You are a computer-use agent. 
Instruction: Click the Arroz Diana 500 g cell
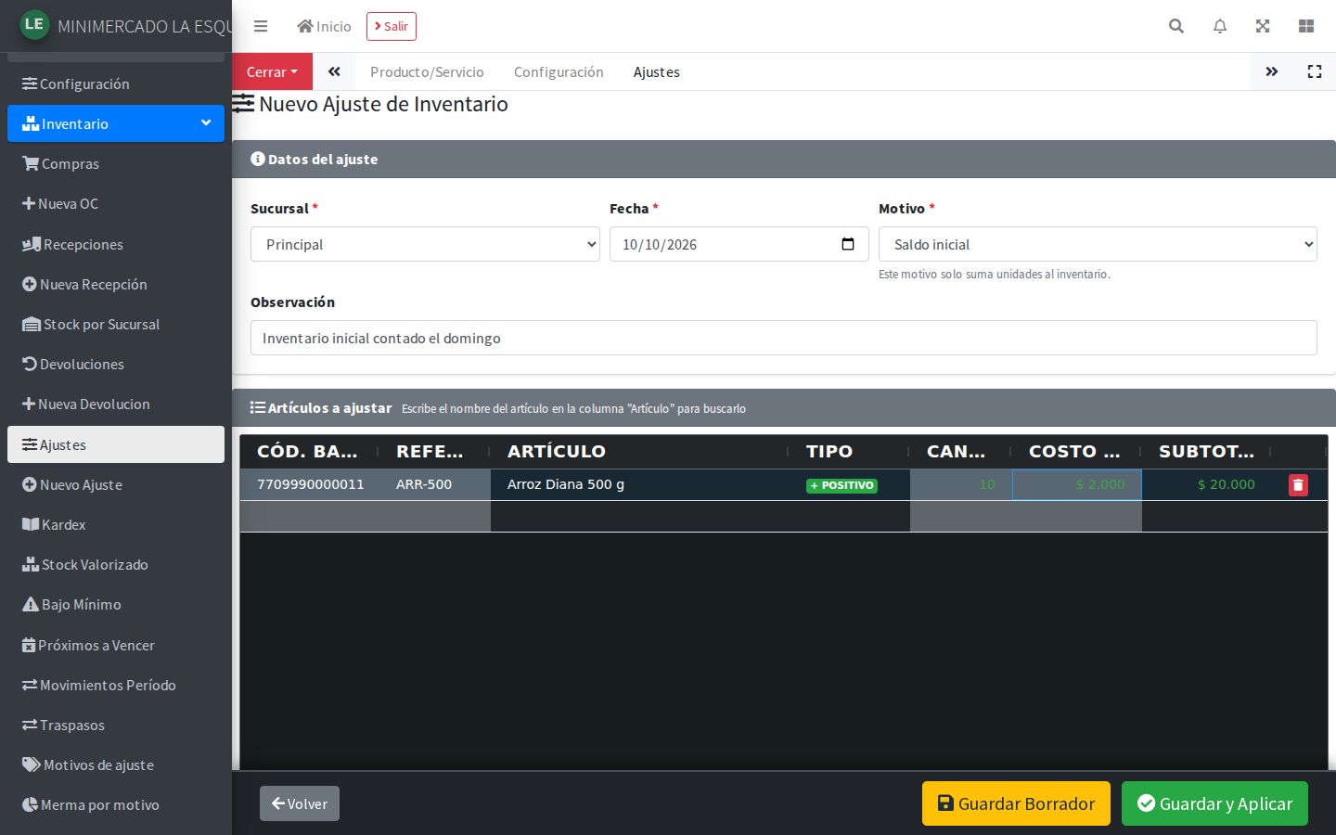pyautogui.click(x=640, y=484)
